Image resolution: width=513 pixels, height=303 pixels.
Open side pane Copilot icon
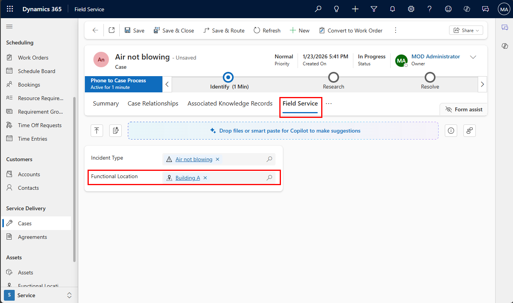click(x=504, y=46)
